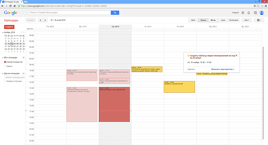
Task: Switch to 4 дня view
Action: pyautogui.click(x=223, y=20)
